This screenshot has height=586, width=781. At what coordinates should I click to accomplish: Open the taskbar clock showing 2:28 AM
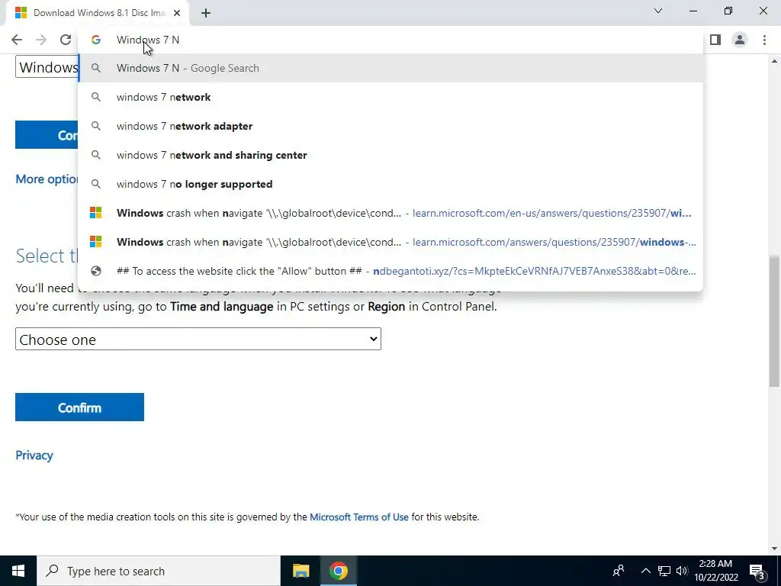pyautogui.click(x=715, y=571)
